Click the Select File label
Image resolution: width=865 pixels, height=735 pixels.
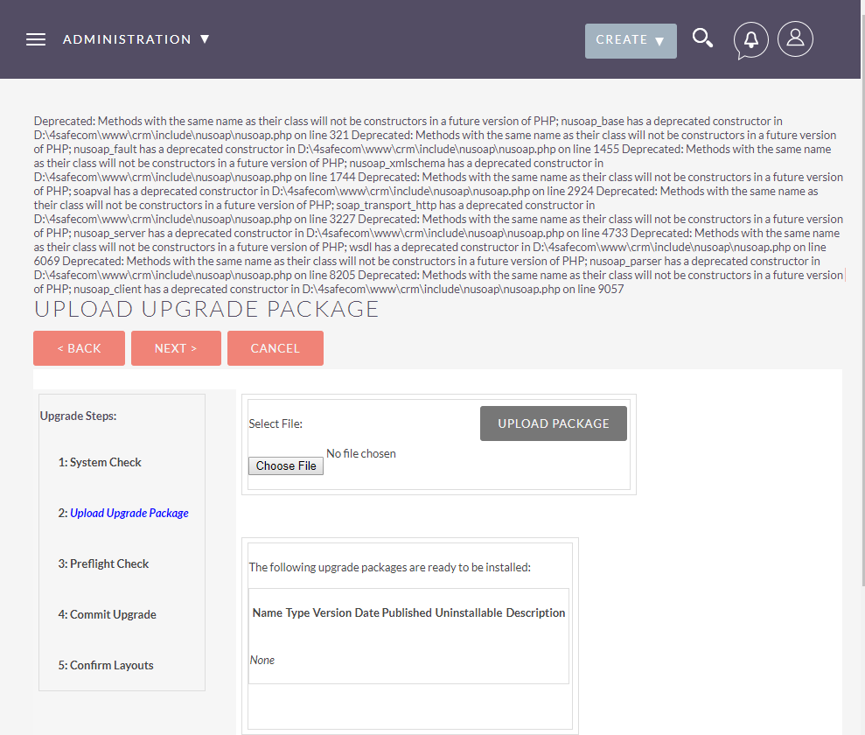(276, 423)
